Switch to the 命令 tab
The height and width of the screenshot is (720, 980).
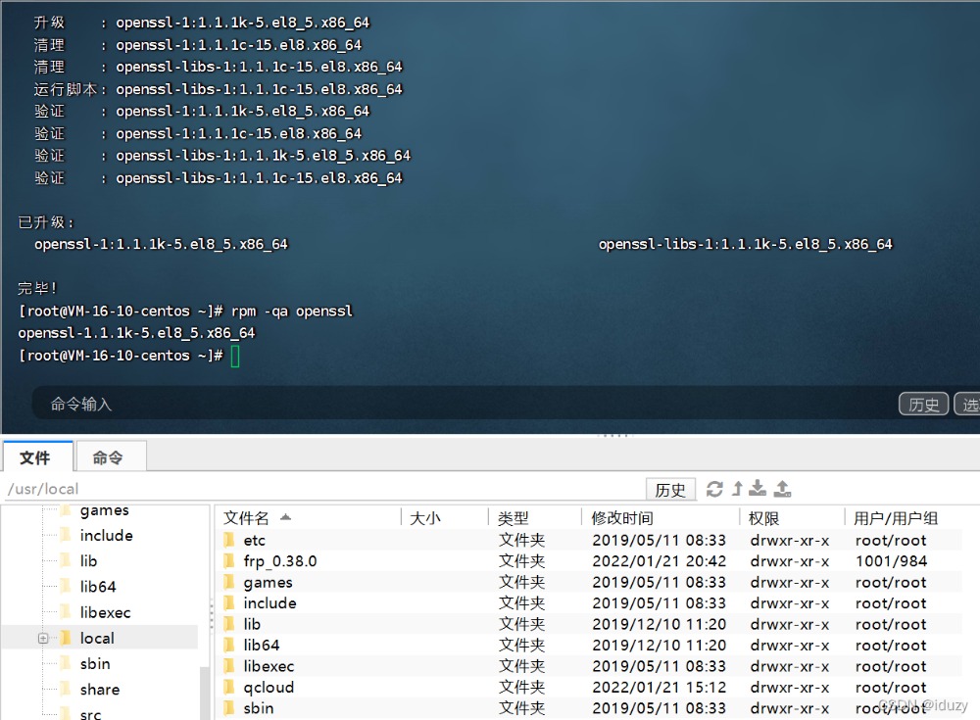pyautogui.click(x=108, y=457)
